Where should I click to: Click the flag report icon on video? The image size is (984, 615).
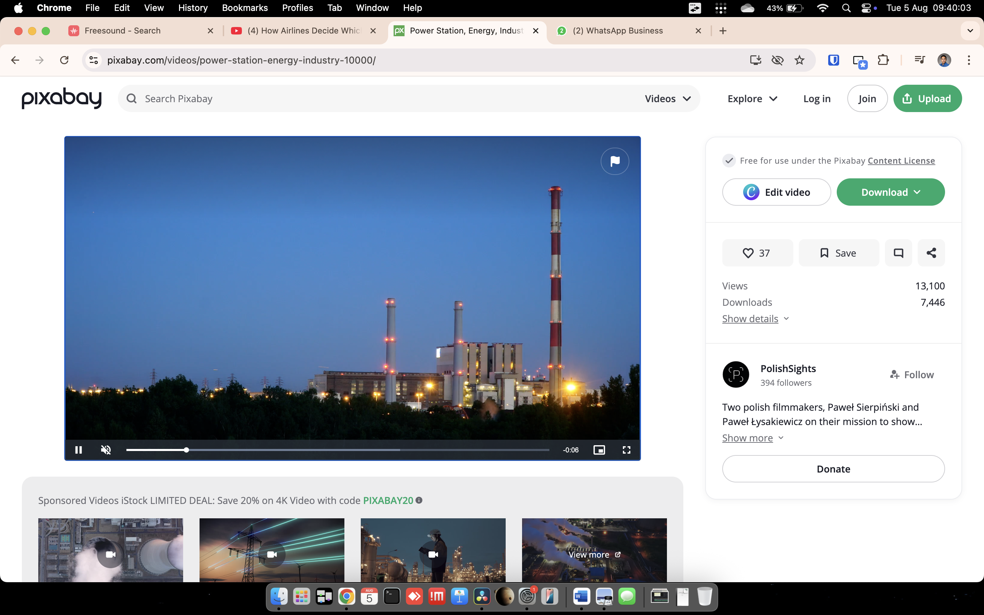[614, 161]
